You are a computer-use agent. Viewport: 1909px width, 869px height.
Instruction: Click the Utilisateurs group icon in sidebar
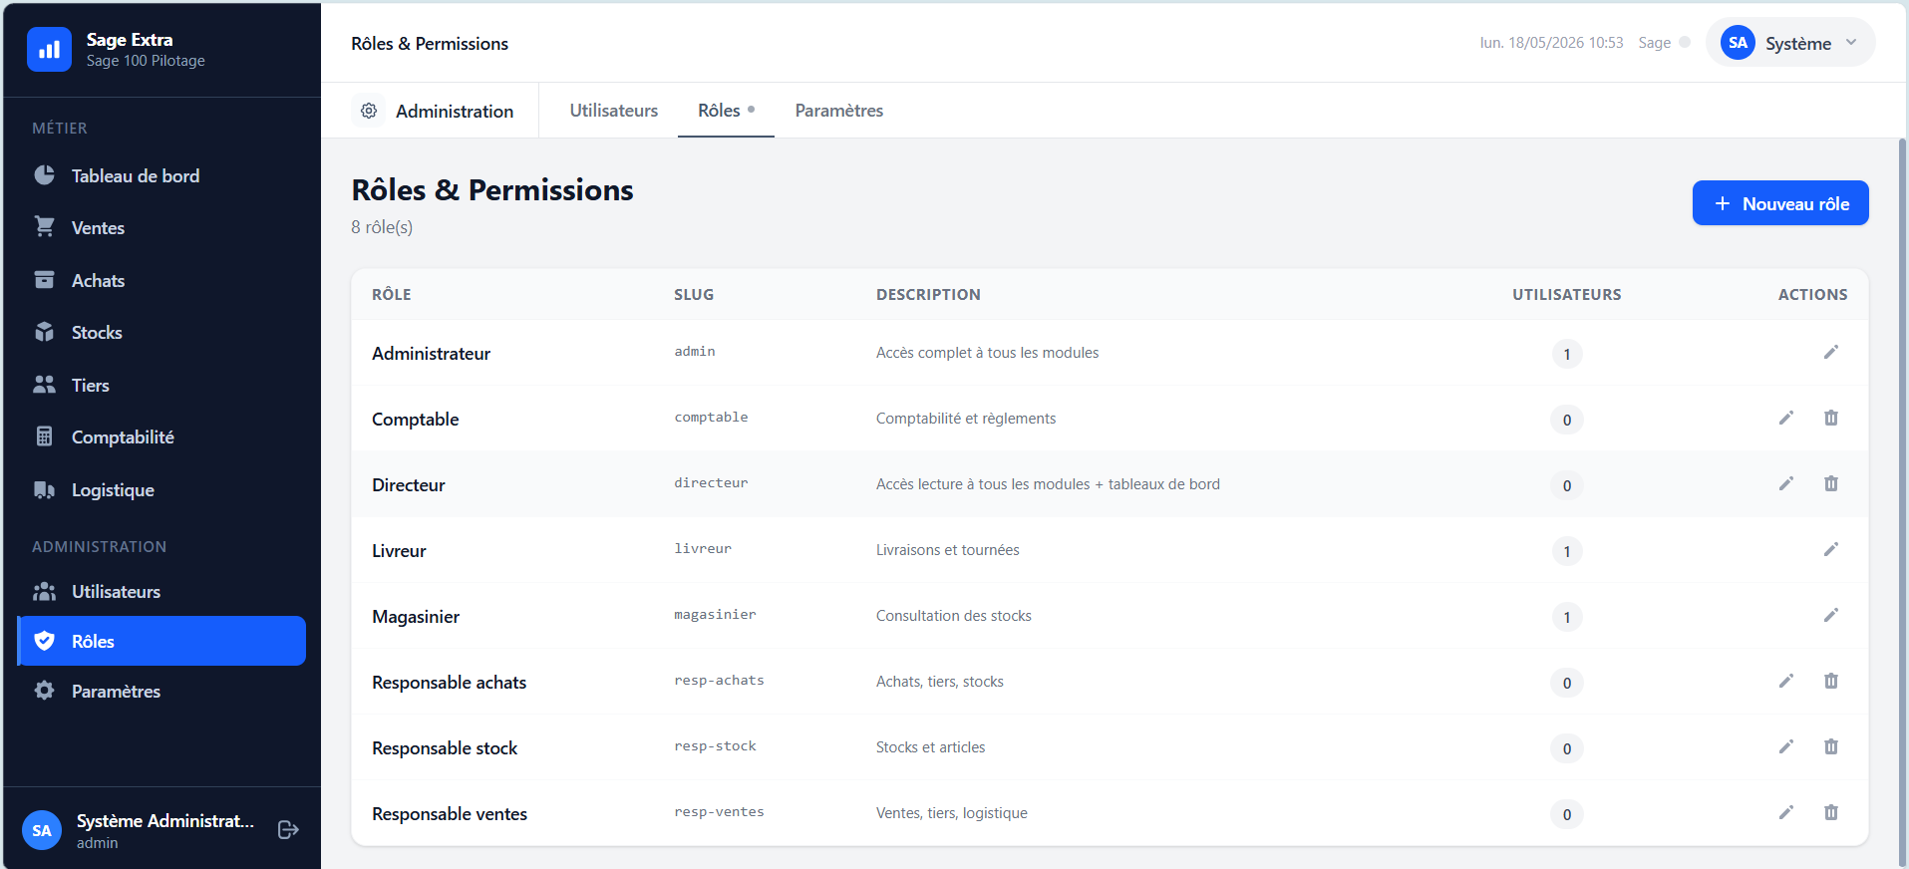45,591
